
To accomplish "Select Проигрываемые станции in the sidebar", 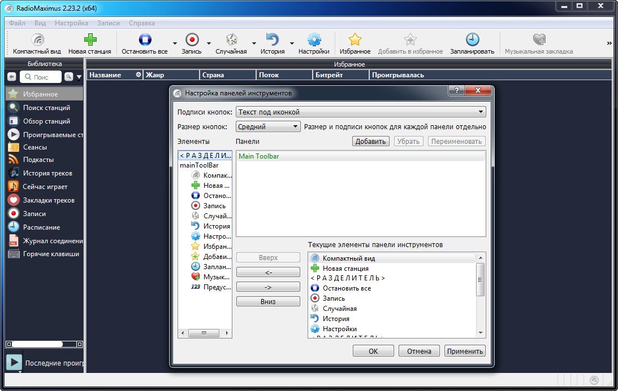I will coord(44,134).
